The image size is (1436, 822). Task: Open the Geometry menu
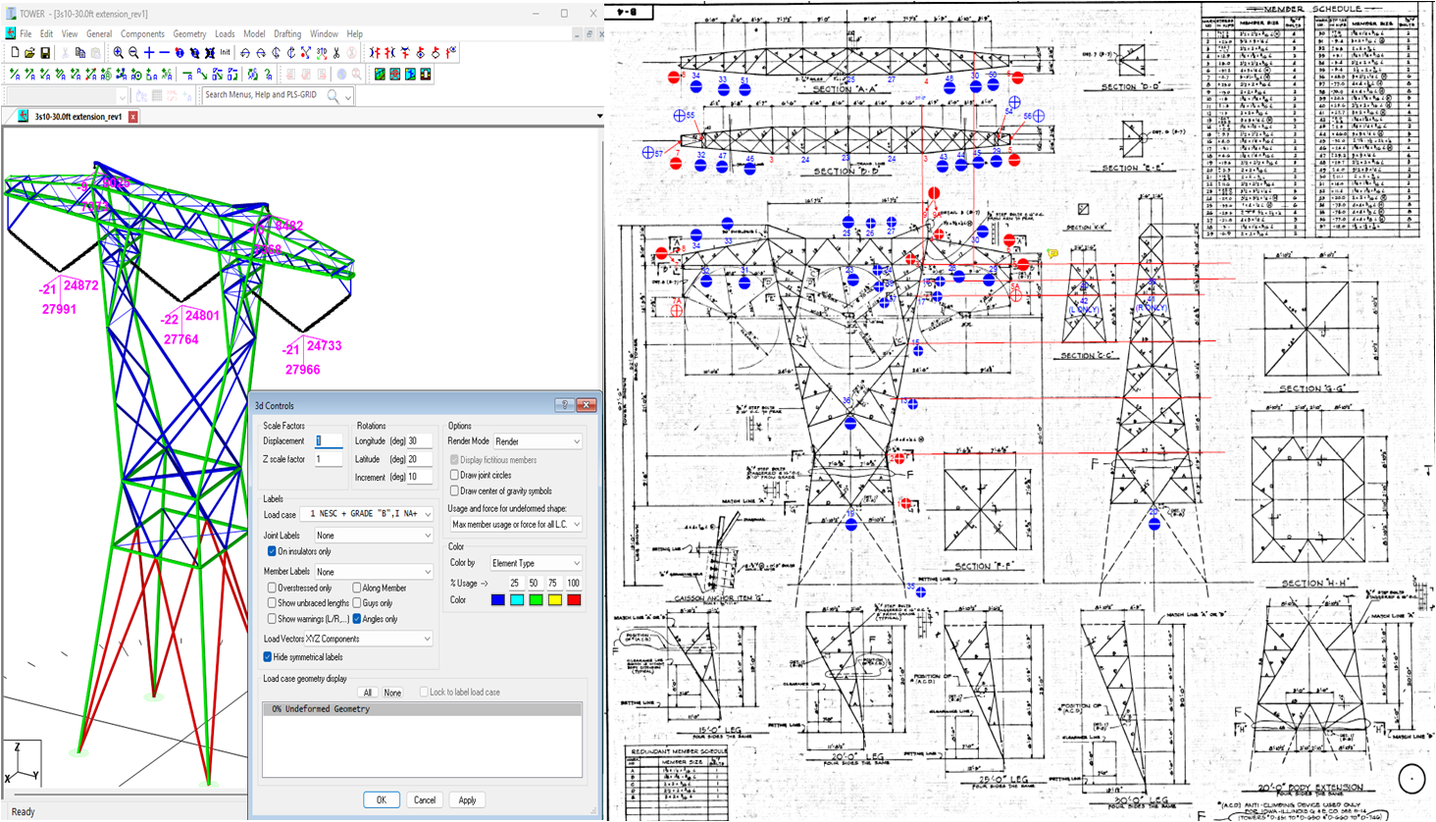[189, 34]
